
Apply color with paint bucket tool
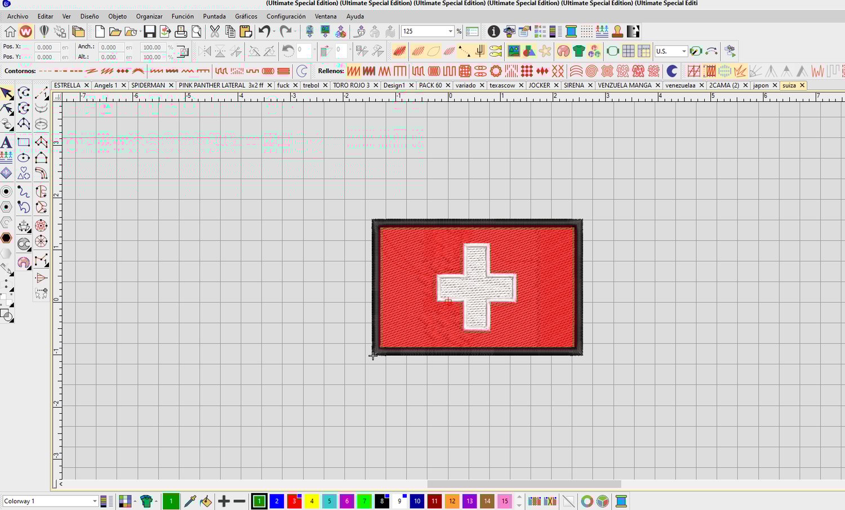point(206,501)
